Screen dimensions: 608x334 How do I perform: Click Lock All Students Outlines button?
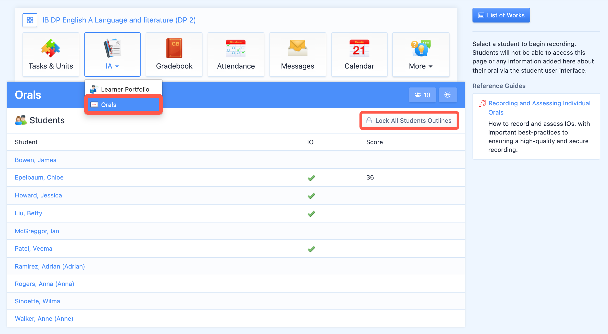(409, 120)
